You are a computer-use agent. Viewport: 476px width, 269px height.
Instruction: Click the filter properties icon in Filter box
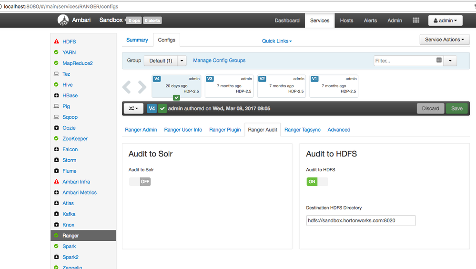coord(439,60)
